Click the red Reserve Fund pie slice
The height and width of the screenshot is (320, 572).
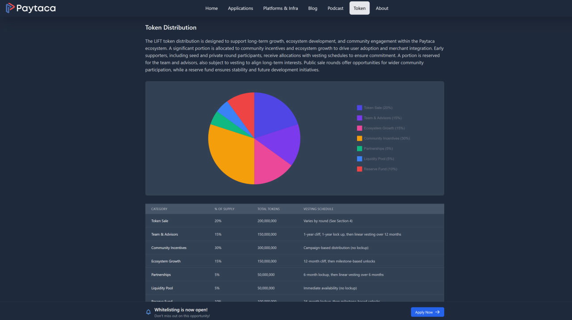pos(244,109)
